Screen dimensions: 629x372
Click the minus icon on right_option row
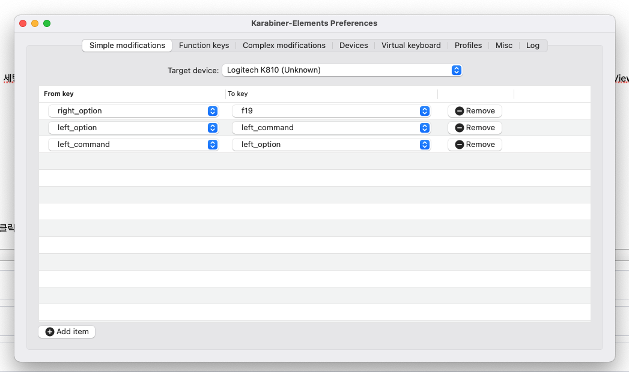[460, 111]
